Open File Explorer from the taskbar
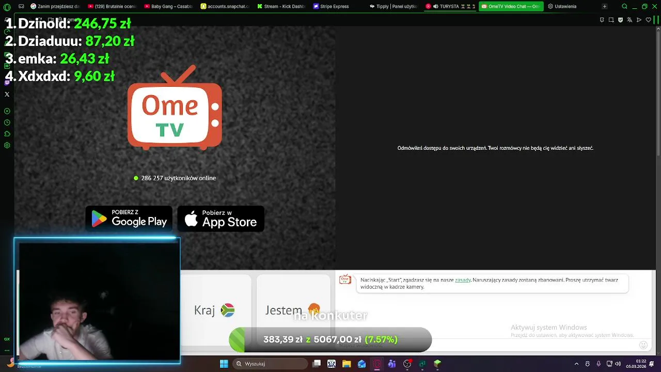 click(347, 364)
